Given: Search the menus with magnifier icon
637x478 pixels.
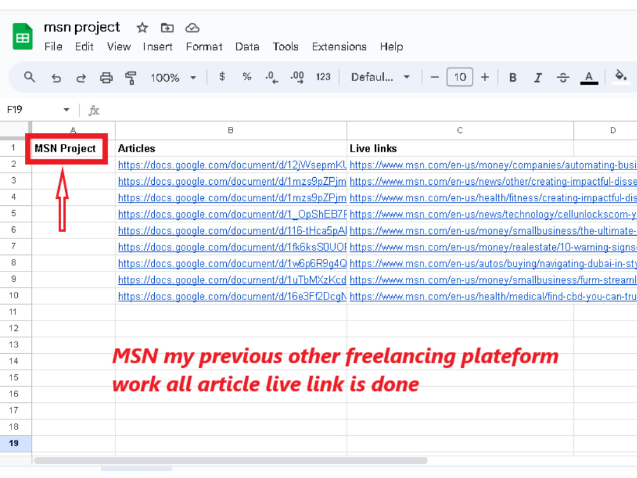Looking at the screenshot, I should click(x=29, y=77).
